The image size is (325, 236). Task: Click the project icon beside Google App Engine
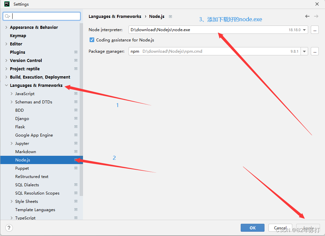tap(76, 135)
